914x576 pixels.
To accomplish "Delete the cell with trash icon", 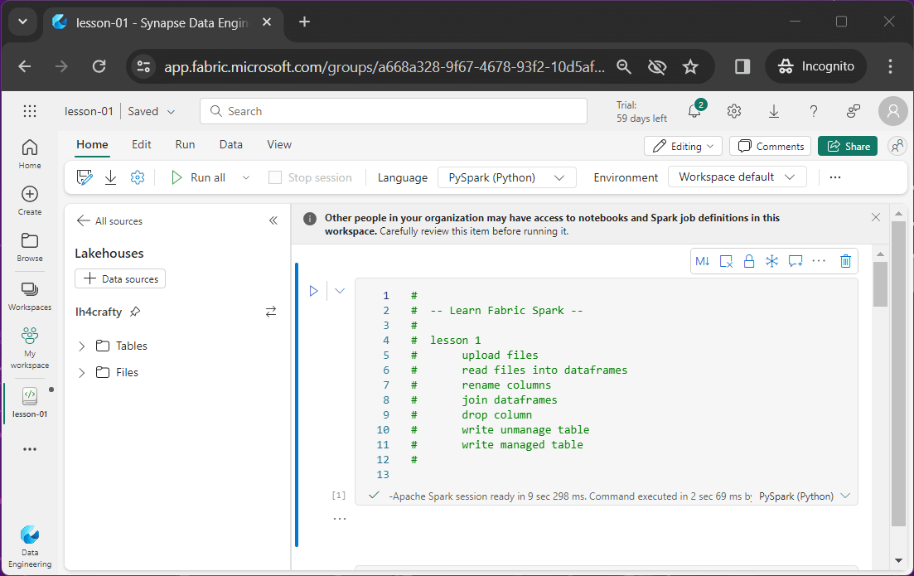I will (845, 261).
